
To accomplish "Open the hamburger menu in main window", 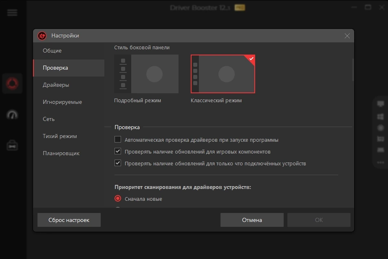I will [x=12, y=12].
